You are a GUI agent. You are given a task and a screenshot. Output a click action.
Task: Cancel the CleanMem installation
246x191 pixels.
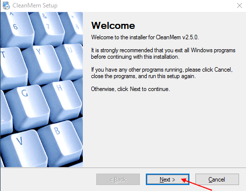217,179
